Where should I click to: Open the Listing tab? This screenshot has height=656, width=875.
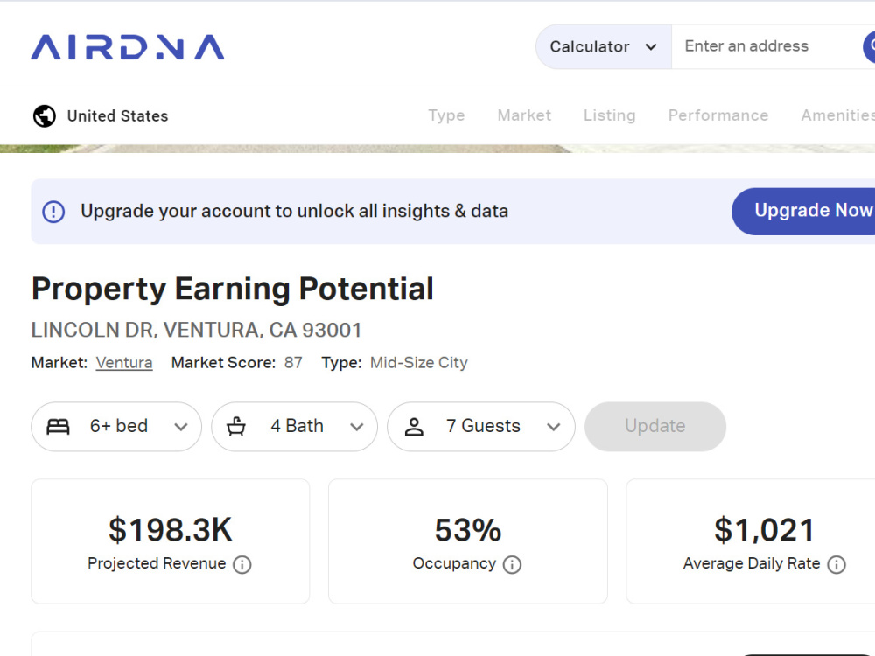pyautogui.click(x=609, y=115)
